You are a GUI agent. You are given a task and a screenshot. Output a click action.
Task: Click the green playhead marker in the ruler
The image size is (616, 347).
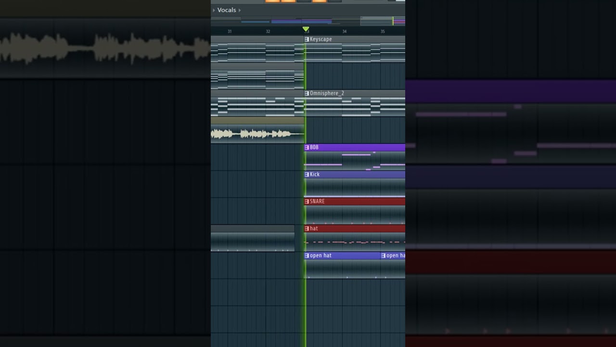coord(306,29)
